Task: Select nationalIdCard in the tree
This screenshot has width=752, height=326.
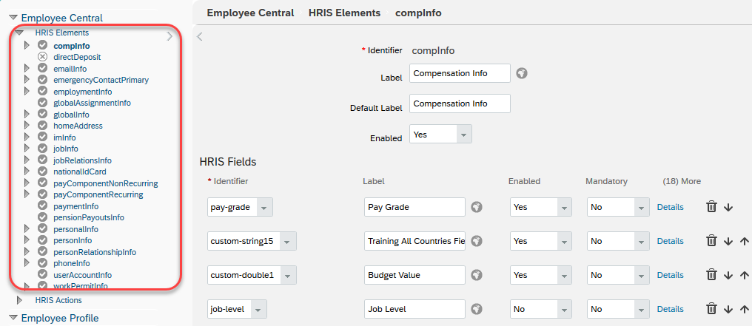Action: point(80,172)
